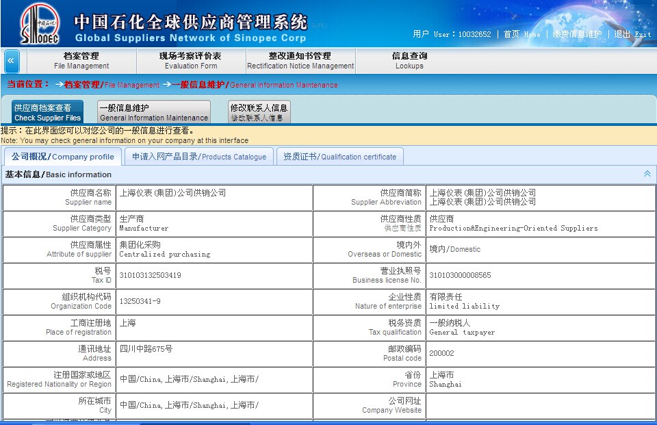657x425 pixels.
Task: Click the Exit link to log out
Action: 632,34
